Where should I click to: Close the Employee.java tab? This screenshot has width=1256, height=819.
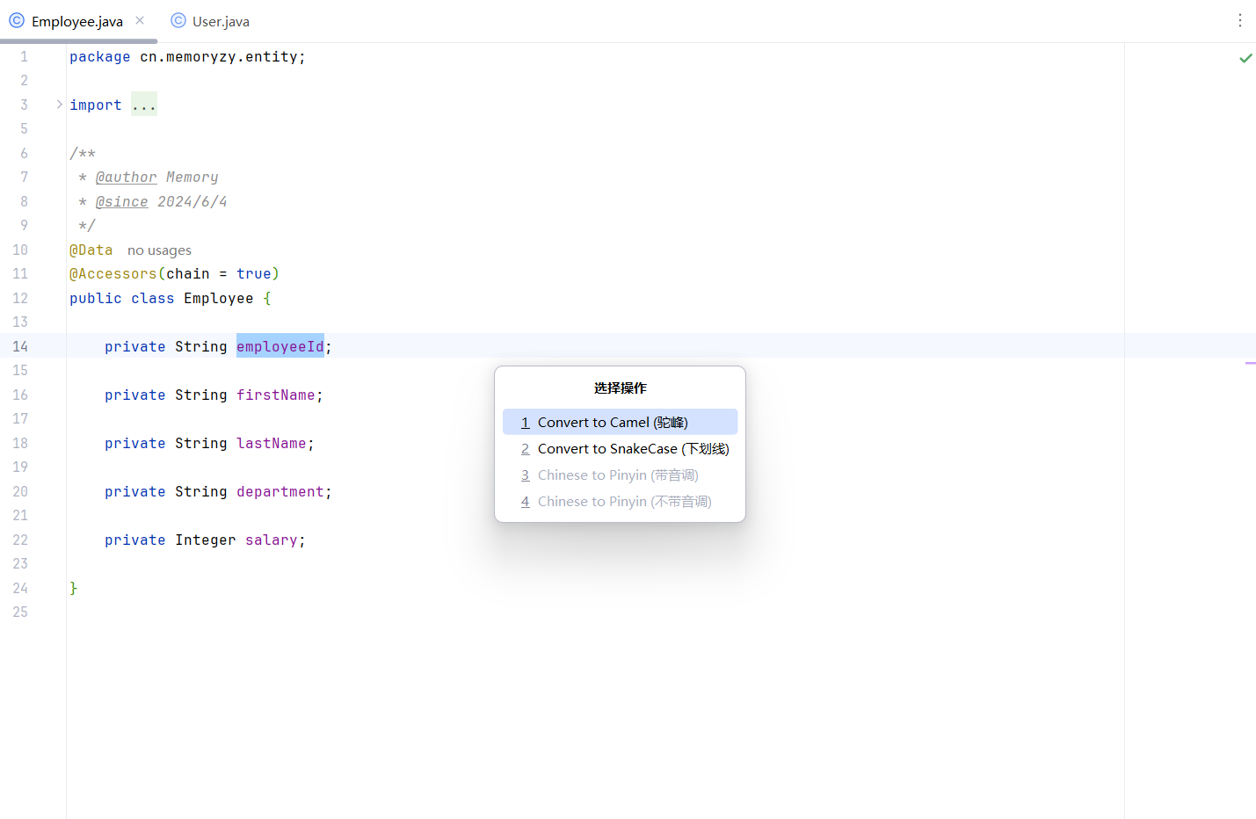coord(140,20)
